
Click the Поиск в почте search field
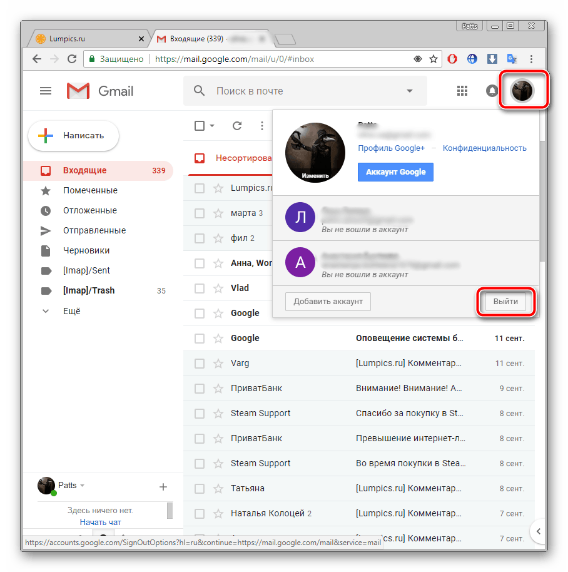coord(307,91)
